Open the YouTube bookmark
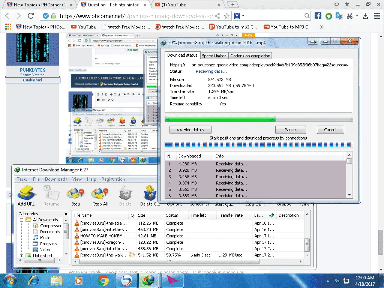The height and width of the screenshot is (288, 384). [x=84, y=27]
